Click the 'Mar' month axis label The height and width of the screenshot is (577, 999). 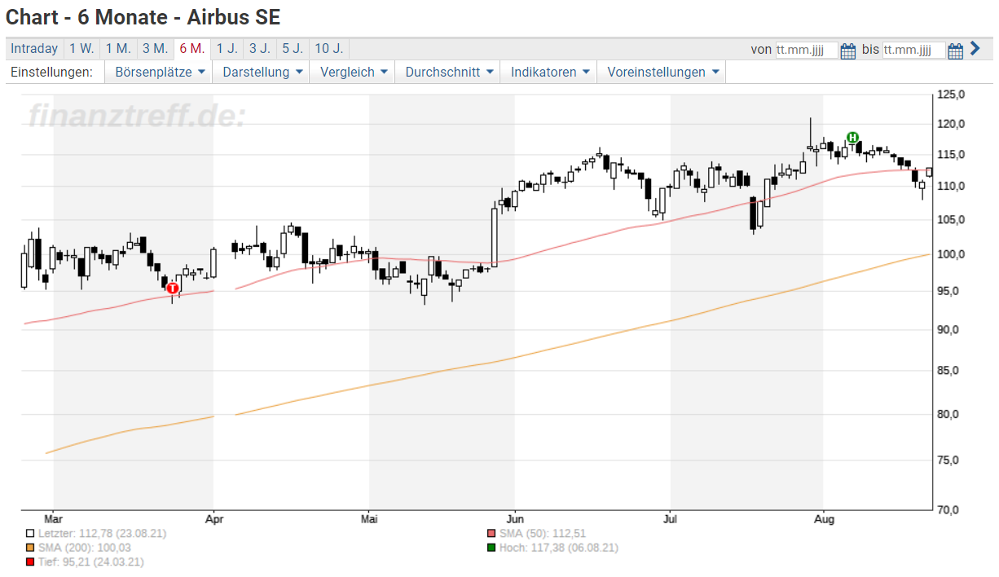tap(54, 518)
